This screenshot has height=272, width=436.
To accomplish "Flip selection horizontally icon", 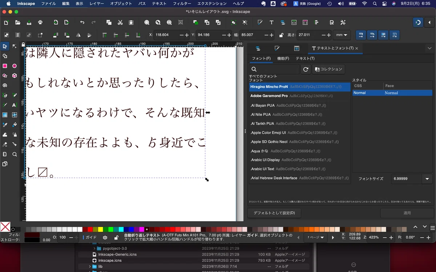I will [x=78, y=35].
